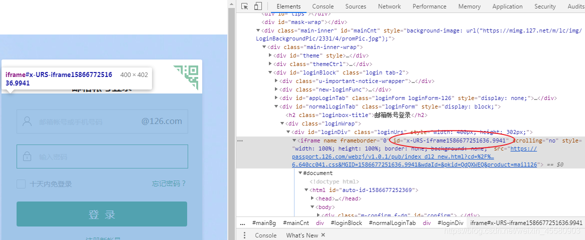This screenshot has height=240, width=585.
Task: Select the What's New drawer tab
Action: coord(302,235)
